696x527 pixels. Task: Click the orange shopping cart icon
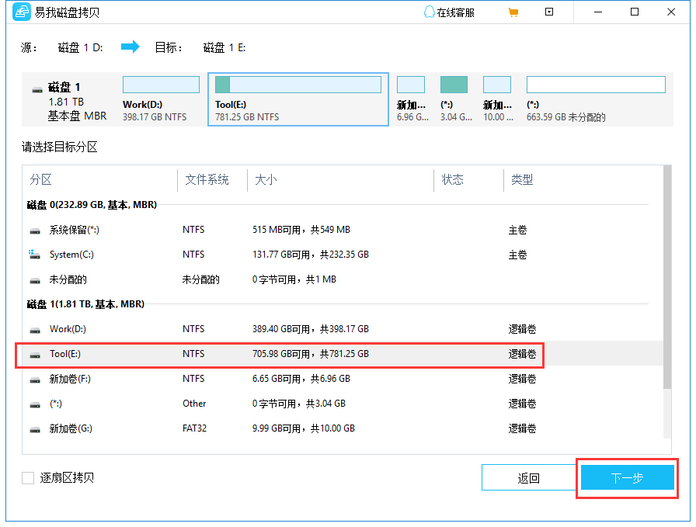[513, 12]
